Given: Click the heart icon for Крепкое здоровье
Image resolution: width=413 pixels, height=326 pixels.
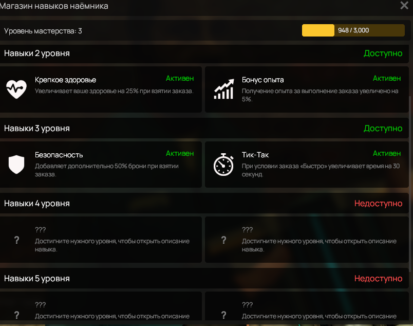Looking at the screenshot, I should click(x=16, y=89).
